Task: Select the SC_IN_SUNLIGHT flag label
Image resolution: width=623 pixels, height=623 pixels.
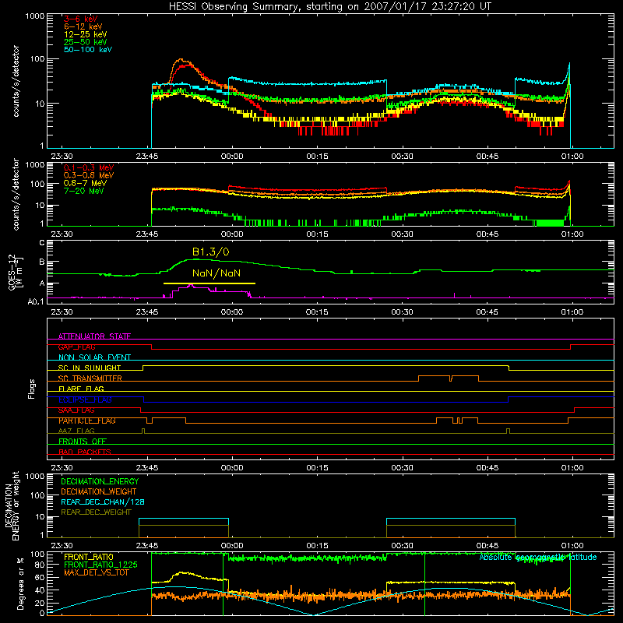Action: tap(90, 368)
